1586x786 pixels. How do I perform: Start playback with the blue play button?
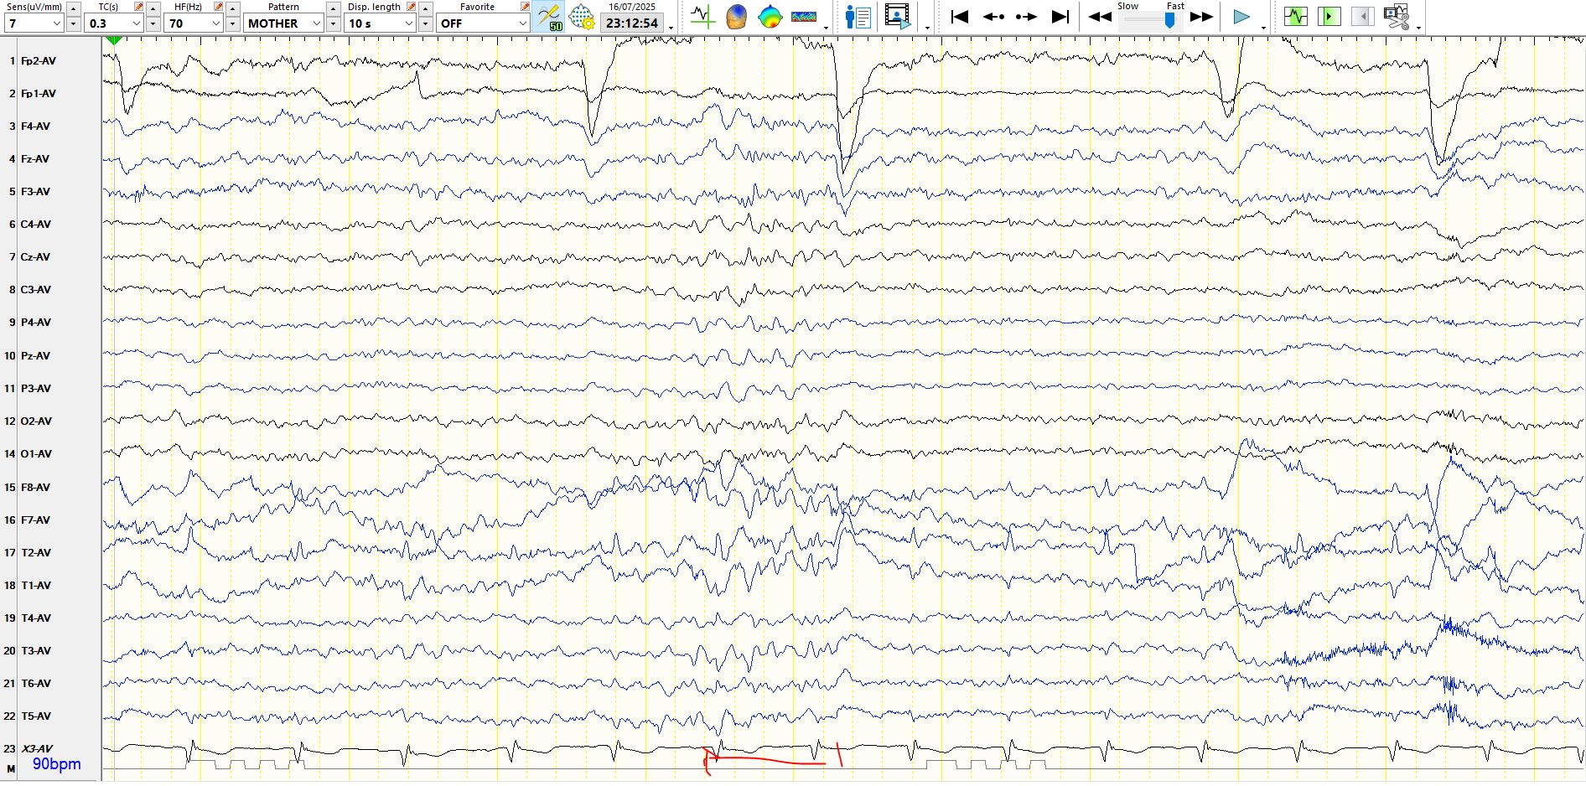coord(1241,16)
